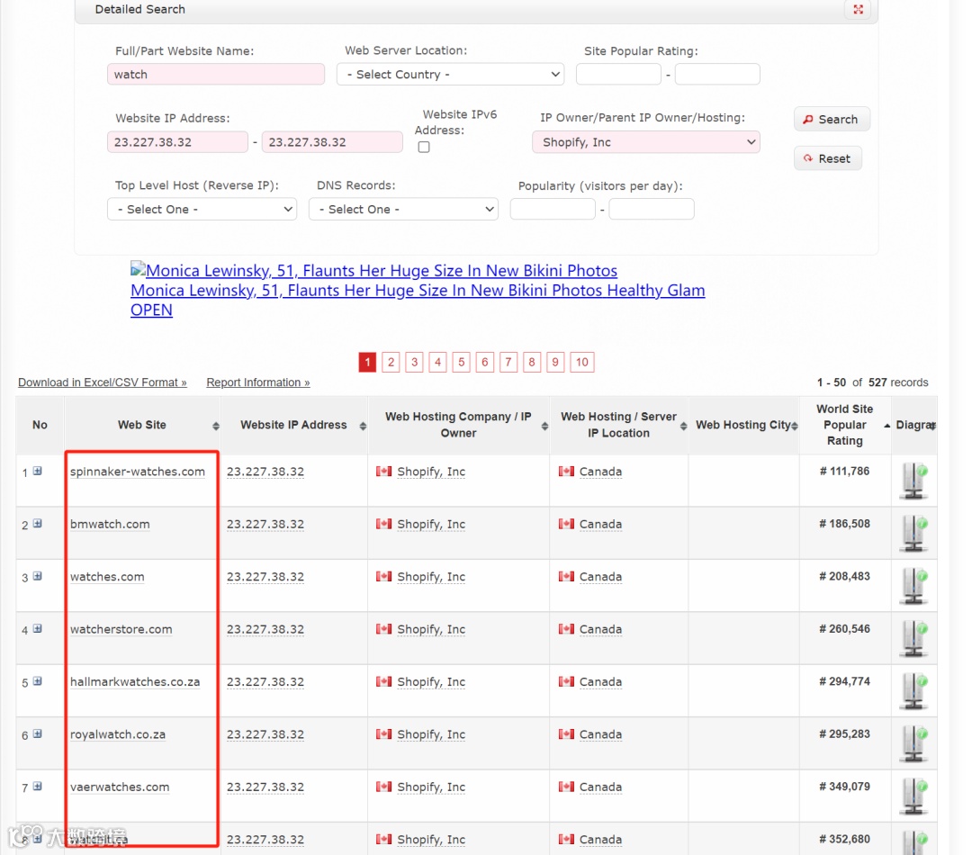
Task: Go to results page 3
Action: click(x=415, y=362)
